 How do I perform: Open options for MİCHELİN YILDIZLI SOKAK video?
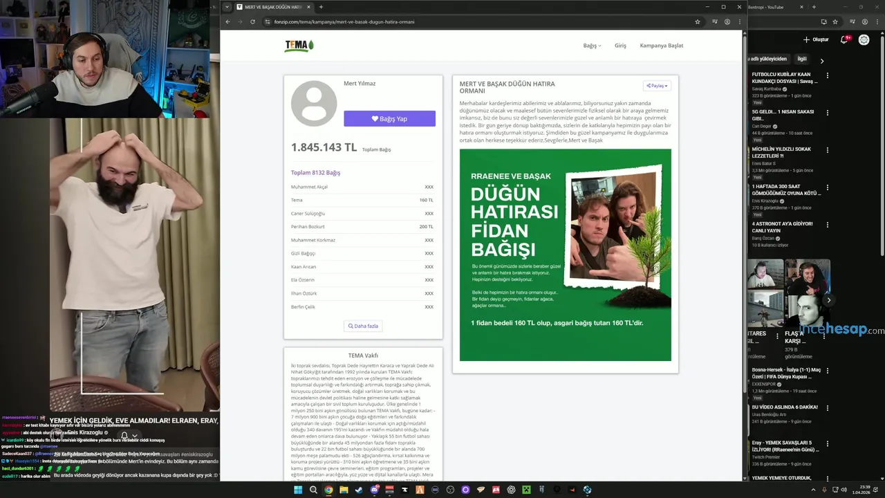pyautogui.click(x=828, y=149)
